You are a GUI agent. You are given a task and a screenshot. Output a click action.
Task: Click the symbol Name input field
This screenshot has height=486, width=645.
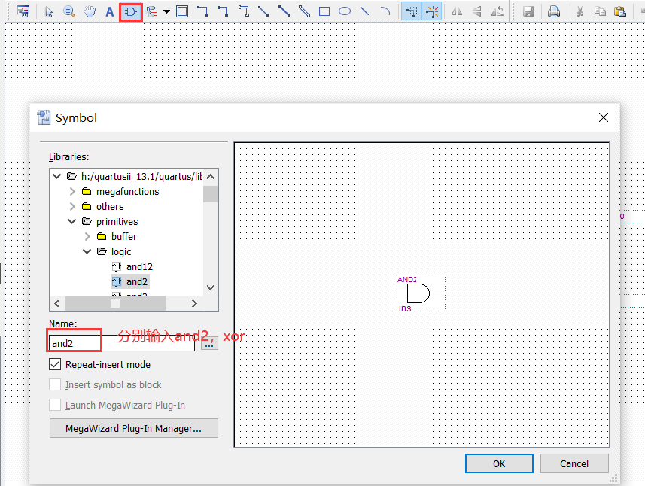(121, 343)
